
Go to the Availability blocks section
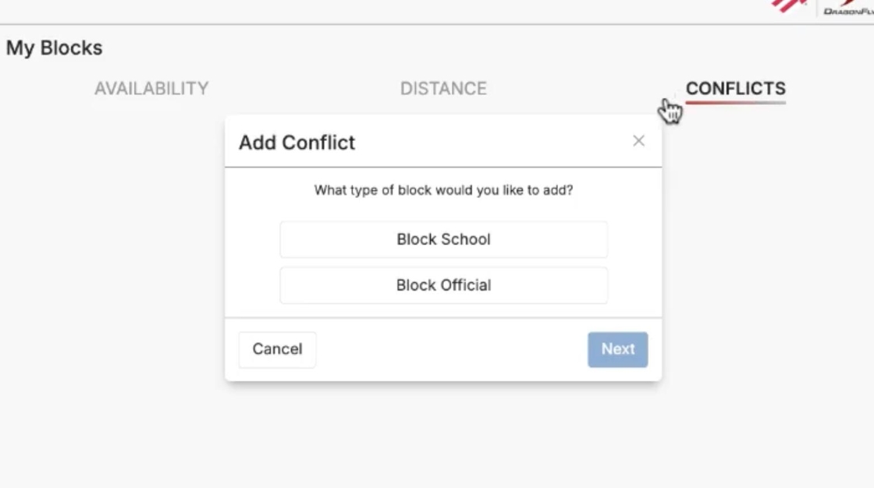pos(151,89)
